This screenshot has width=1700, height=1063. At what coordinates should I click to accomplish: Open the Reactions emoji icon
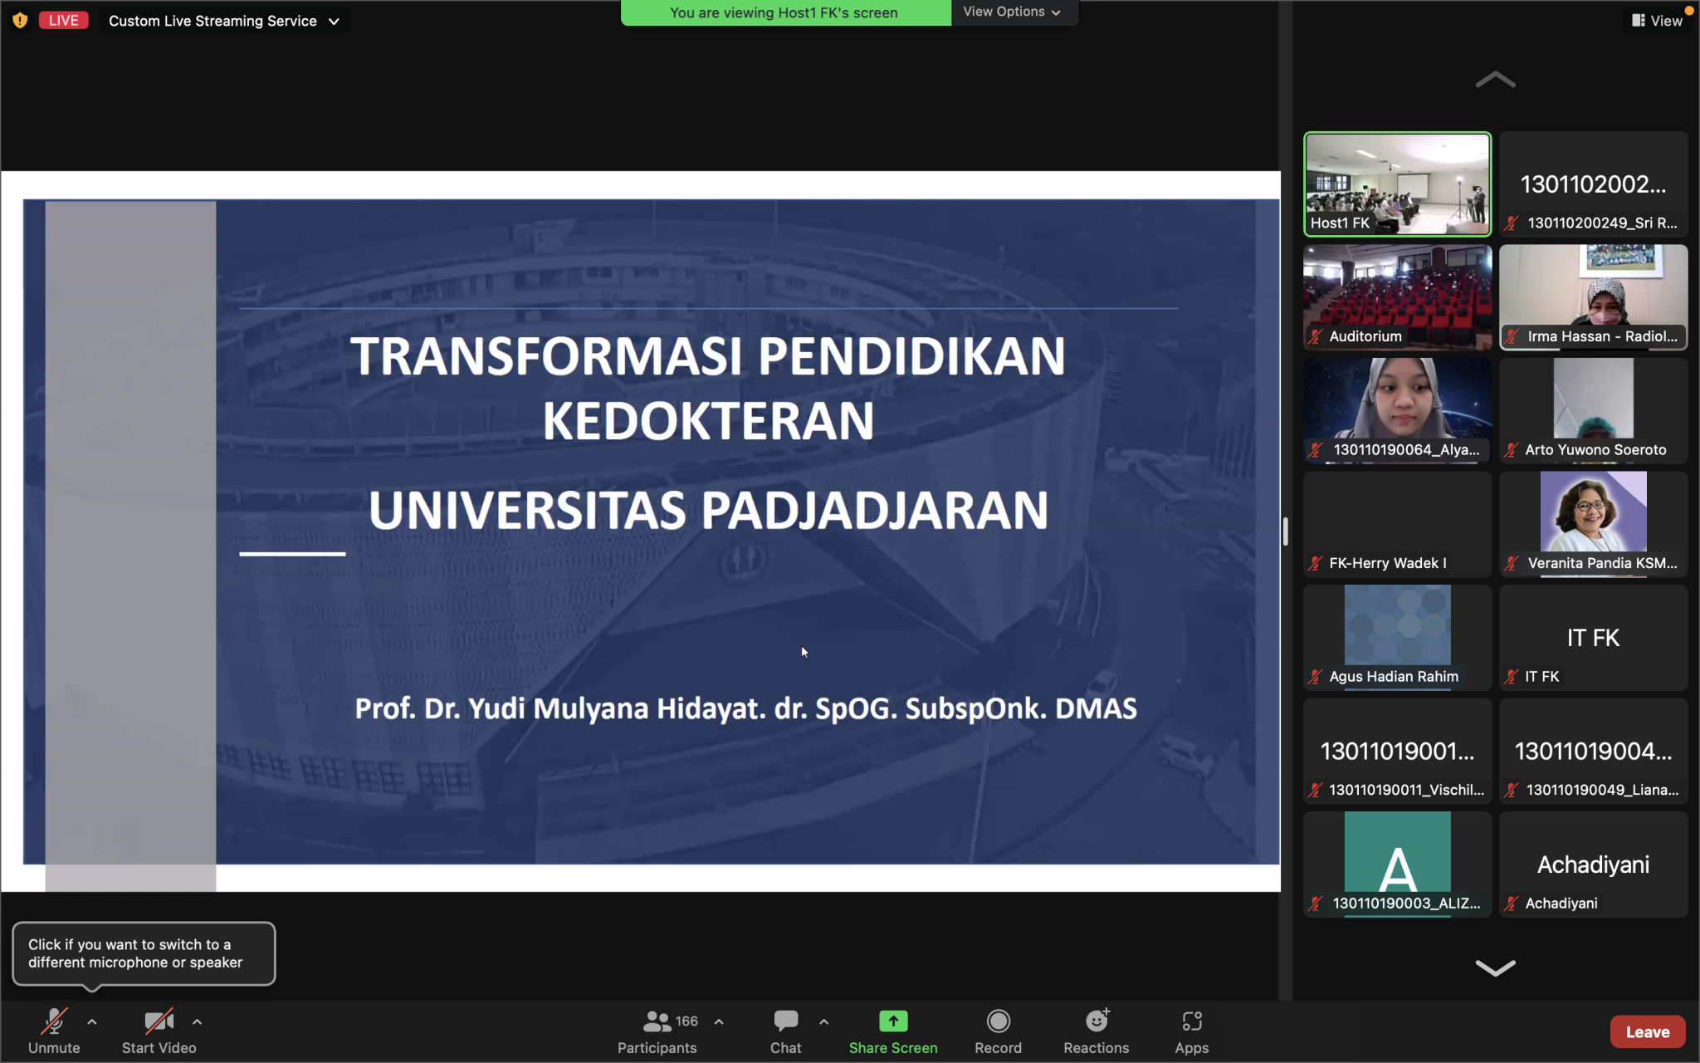pos(1097,1020)
